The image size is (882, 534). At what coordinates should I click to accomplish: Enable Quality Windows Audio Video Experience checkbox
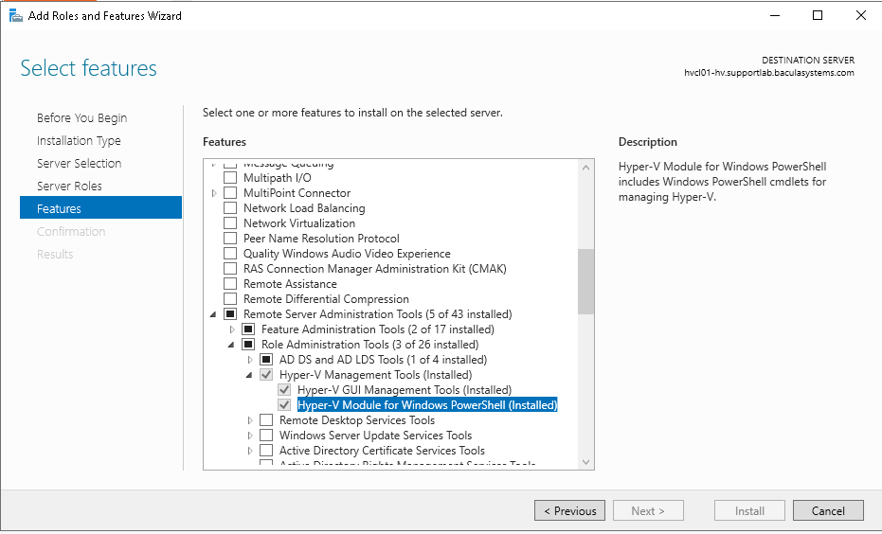[x=230, y=254]
